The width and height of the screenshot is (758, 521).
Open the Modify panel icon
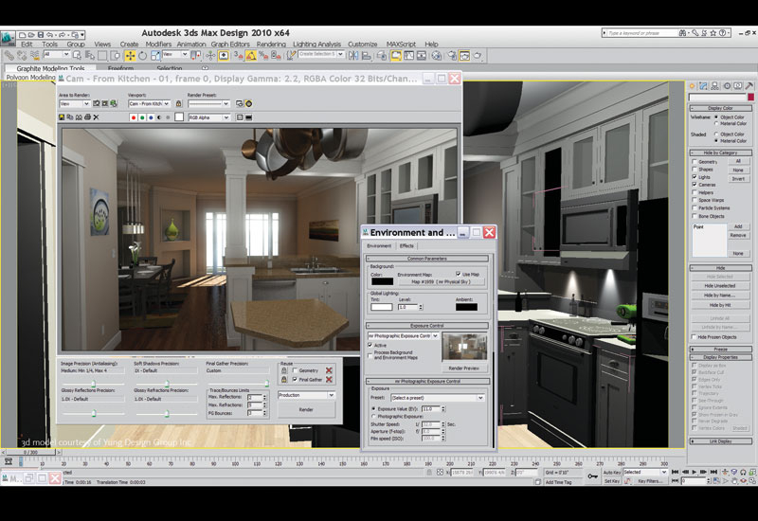click(x=703, y=86)
